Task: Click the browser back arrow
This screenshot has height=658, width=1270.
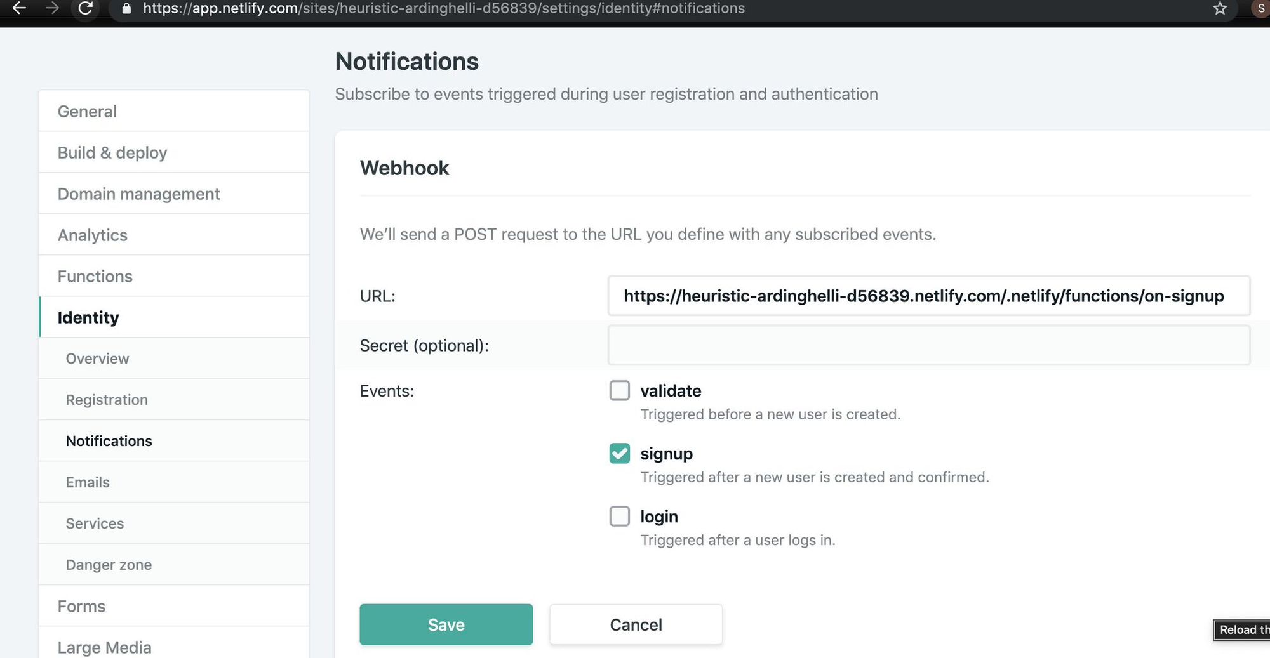Action: click(19, 8)
